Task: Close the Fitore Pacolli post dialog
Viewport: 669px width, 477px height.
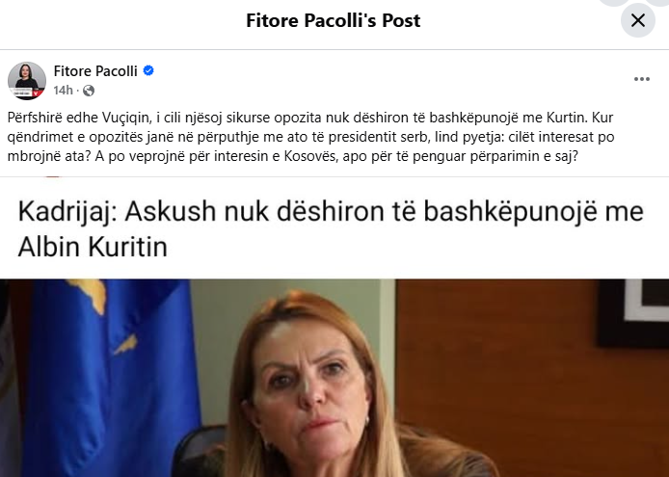Action: 637,20
